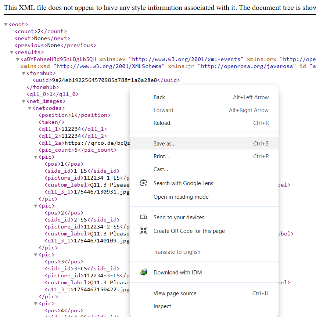
Task: Collapse the pic element containing pos 3
Action: (36, 255)
